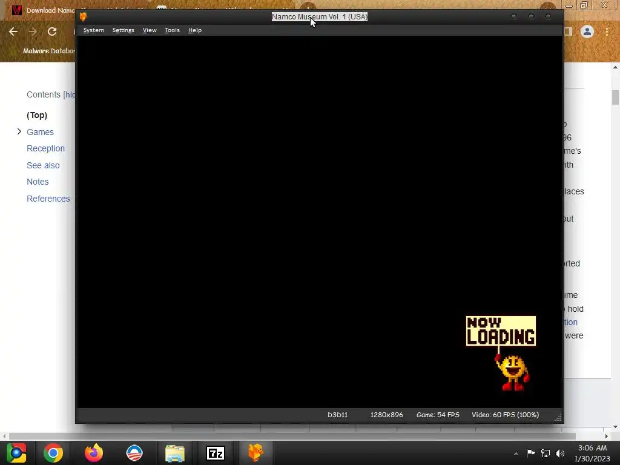Open Google Chrome from the taskbar
620x465 pixels.
[53, 453]
